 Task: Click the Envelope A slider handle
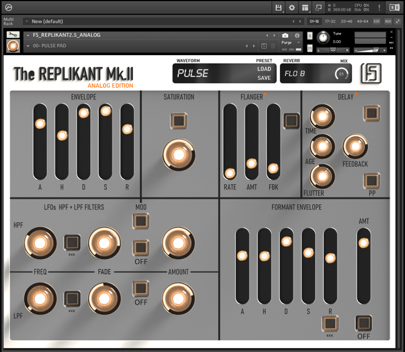coord(40,124)
